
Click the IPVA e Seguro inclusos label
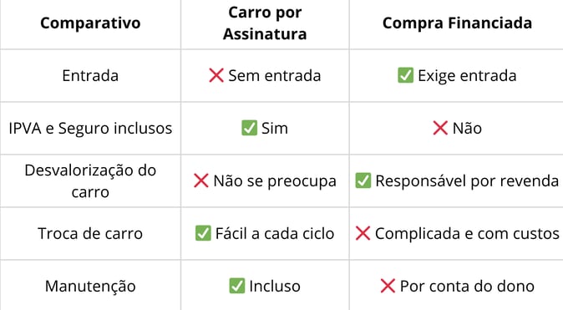[x=90, y=128]
